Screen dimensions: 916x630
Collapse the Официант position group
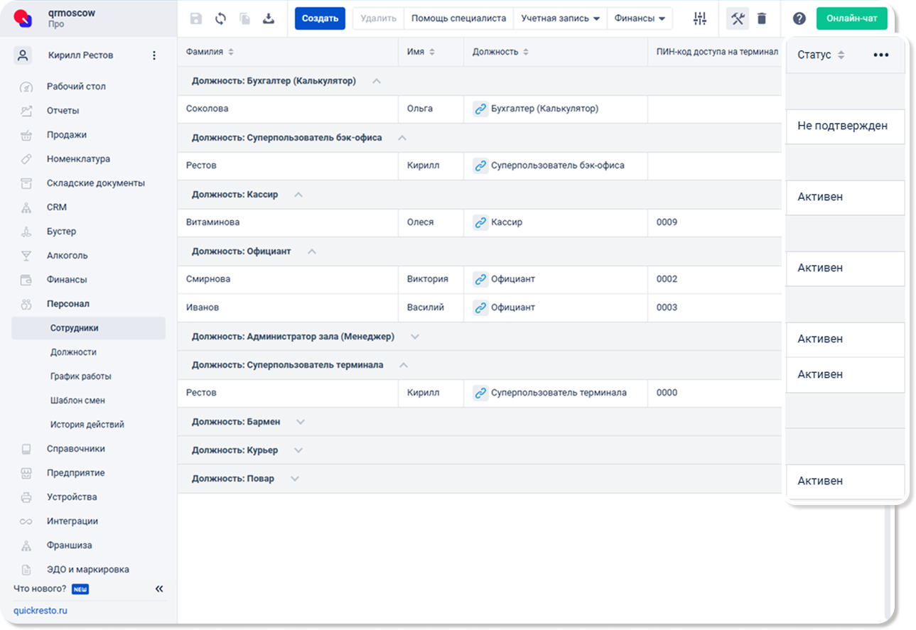[x=311, y=251]
